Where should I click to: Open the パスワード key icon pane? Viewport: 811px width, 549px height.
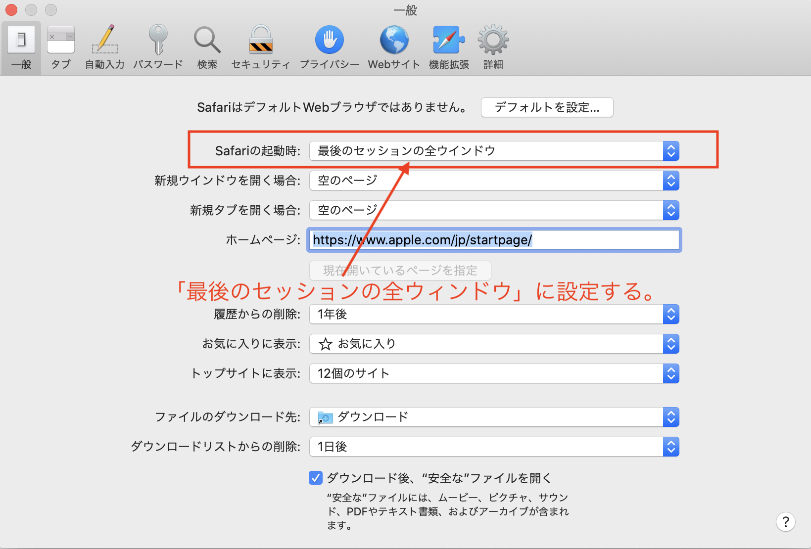pos(158,48)
